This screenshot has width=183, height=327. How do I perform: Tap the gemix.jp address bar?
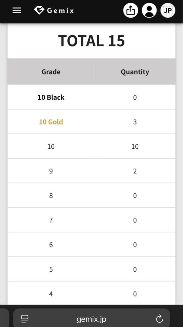pyautogui.click(x=91, y=319)
